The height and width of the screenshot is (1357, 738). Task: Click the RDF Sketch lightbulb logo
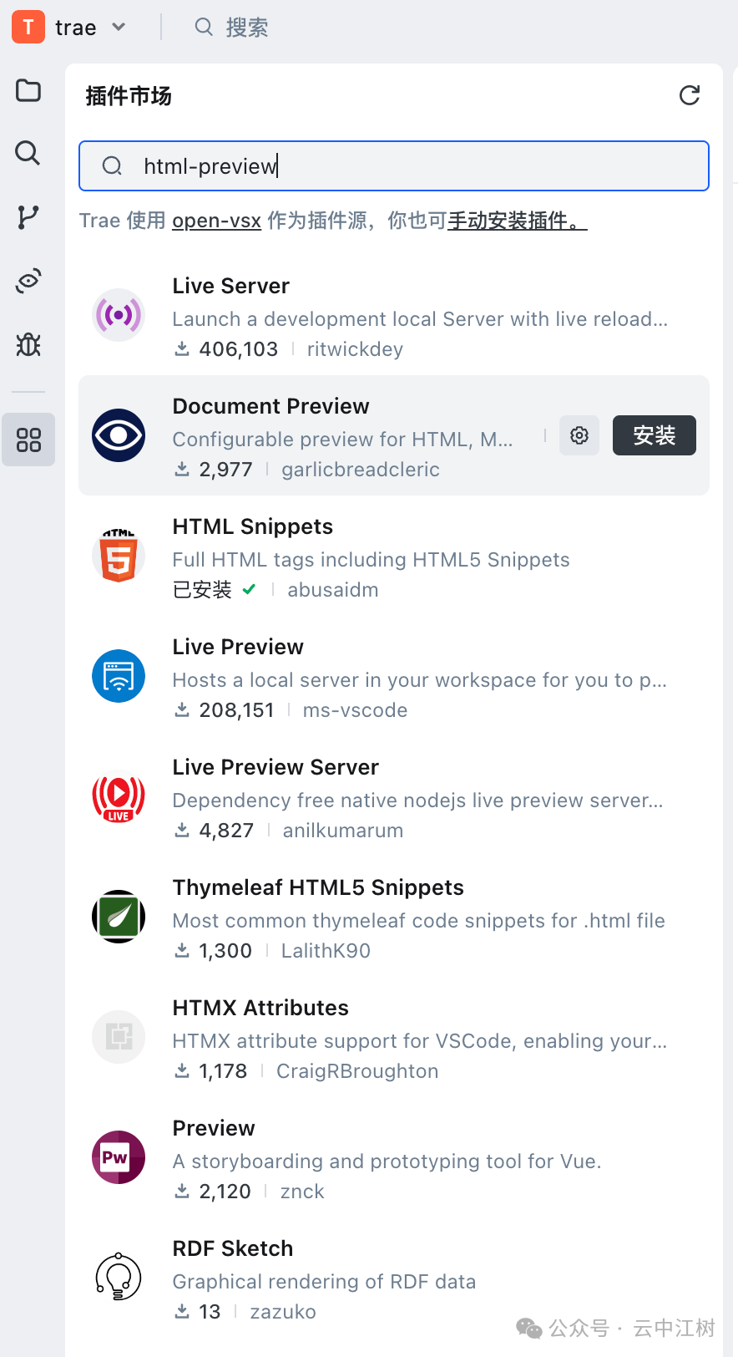pyautogui.click(x=119, y=1278)
